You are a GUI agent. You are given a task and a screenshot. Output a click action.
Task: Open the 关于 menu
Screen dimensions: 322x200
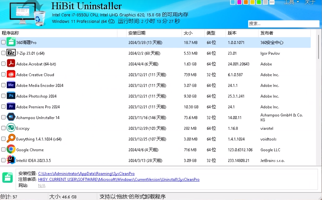(310, 2)
